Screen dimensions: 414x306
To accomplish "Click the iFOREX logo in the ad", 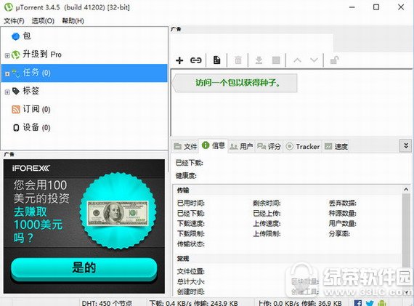I will tap(31, 169).
